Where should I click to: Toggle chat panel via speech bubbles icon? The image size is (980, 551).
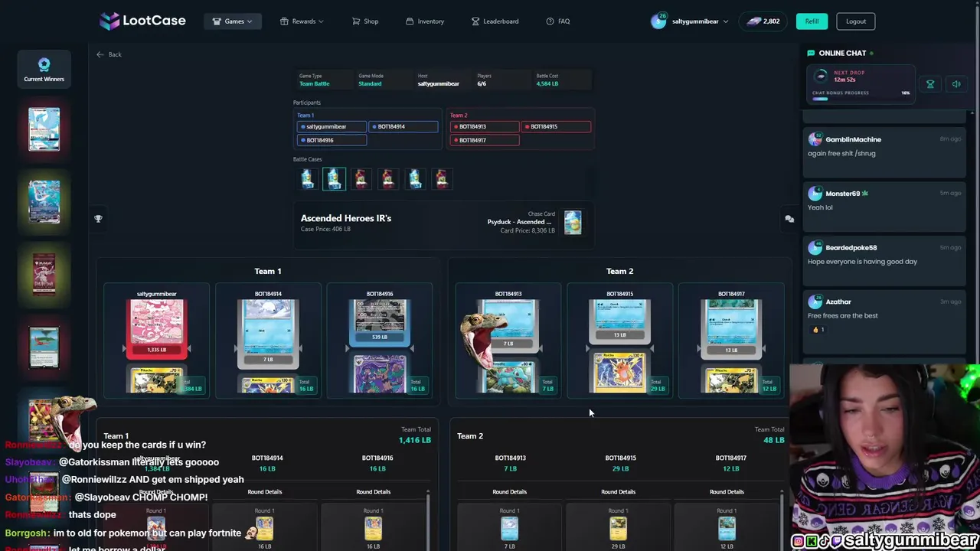(789, 219)
